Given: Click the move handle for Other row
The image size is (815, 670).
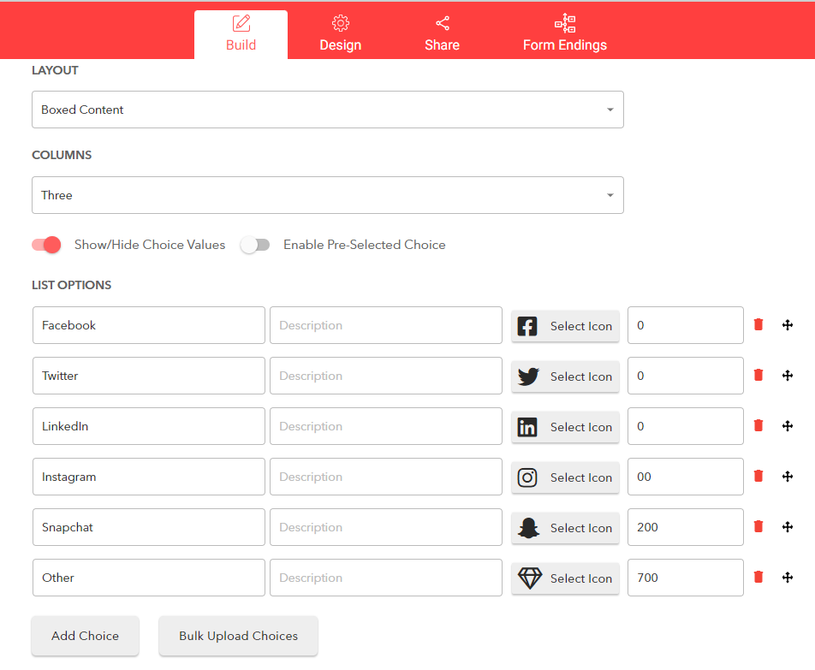Looking at the screenshot, I should (788, 578).
